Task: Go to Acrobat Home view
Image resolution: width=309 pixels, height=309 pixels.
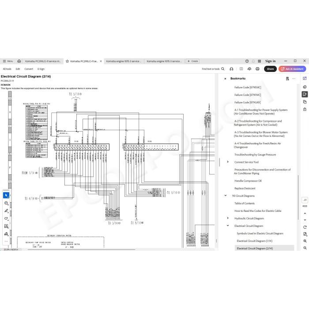Action: coord(19,61)
